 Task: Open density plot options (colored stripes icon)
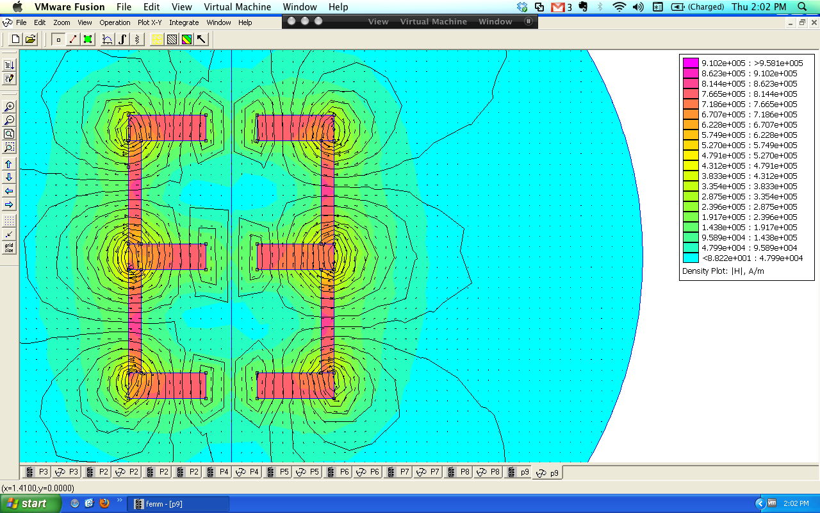point(186,39)
